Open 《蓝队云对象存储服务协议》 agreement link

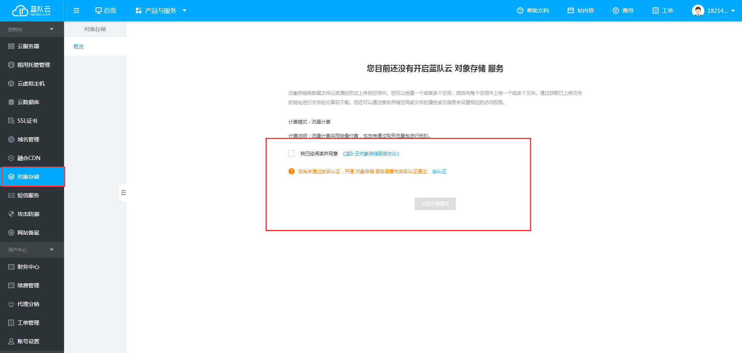(x=371, y=154)
